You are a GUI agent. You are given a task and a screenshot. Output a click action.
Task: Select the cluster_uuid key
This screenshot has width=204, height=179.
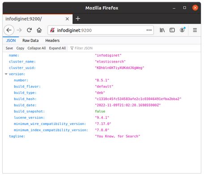[x=22, y=68]
